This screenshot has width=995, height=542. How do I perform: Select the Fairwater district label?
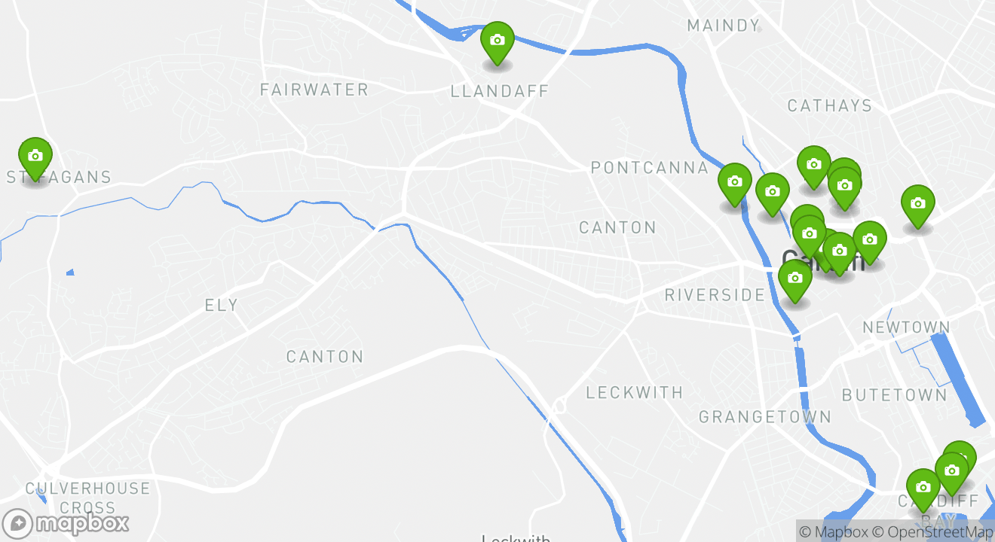314,90
